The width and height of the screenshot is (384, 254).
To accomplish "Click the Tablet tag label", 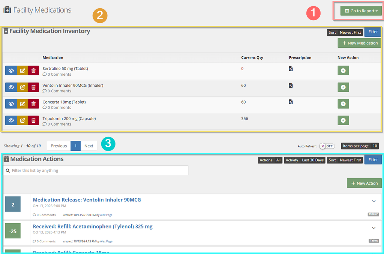I will pyautogui.click(x=374, y=240).
